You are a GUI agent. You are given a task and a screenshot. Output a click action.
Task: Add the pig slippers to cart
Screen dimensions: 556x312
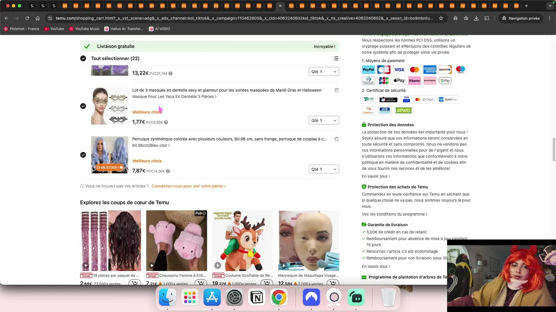[x=200, y=283]
